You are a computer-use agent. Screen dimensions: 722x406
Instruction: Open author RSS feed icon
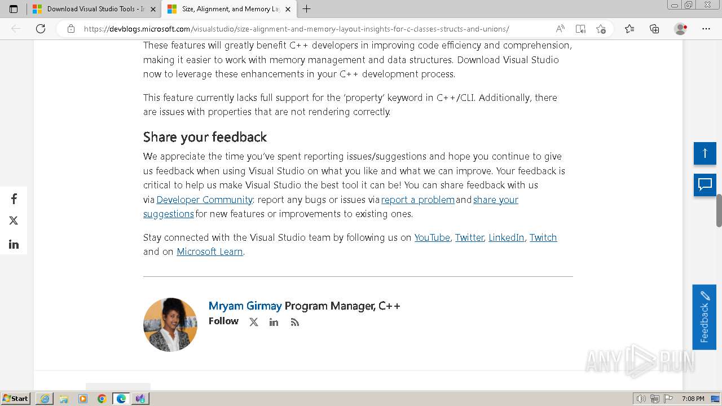click(294, 322)
